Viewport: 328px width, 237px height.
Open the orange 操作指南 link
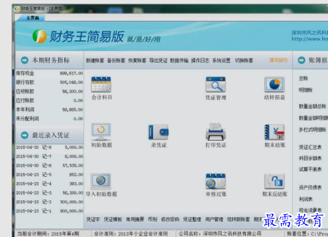tap(279, 60)
